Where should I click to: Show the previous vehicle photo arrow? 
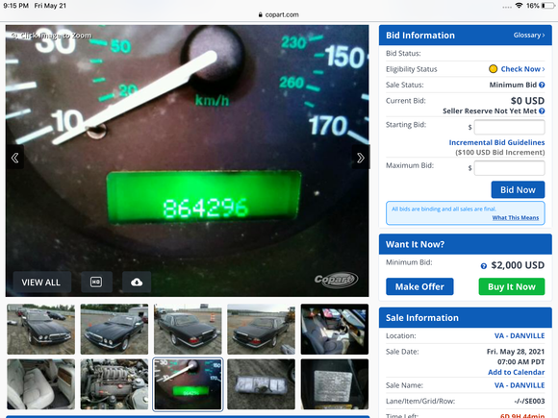point(15,158)
